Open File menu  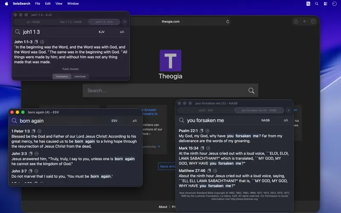pyautogui.click(x=38, y=3)
